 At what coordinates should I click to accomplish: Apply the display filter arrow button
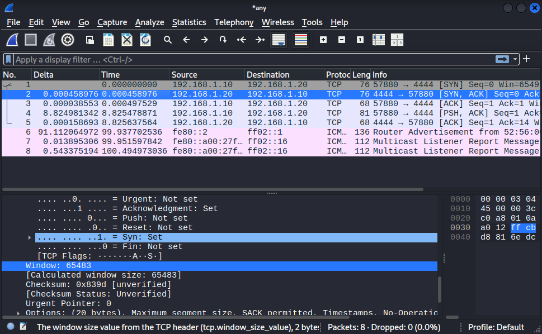tap(501, 59)
